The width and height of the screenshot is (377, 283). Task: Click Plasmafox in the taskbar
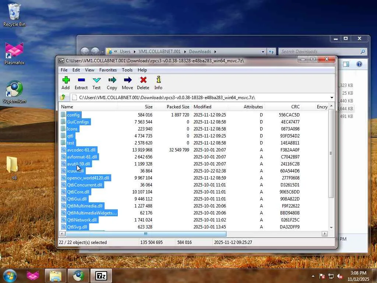33,276
